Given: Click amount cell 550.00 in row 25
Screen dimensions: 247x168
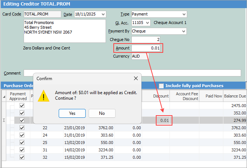Looking at the screenshot, I should [100, 143].
